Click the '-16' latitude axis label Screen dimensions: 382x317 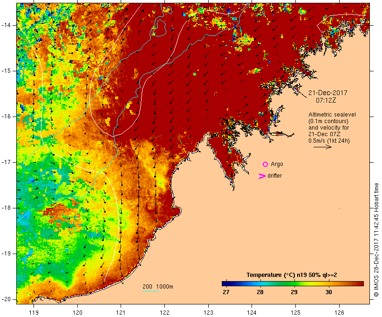6,117
